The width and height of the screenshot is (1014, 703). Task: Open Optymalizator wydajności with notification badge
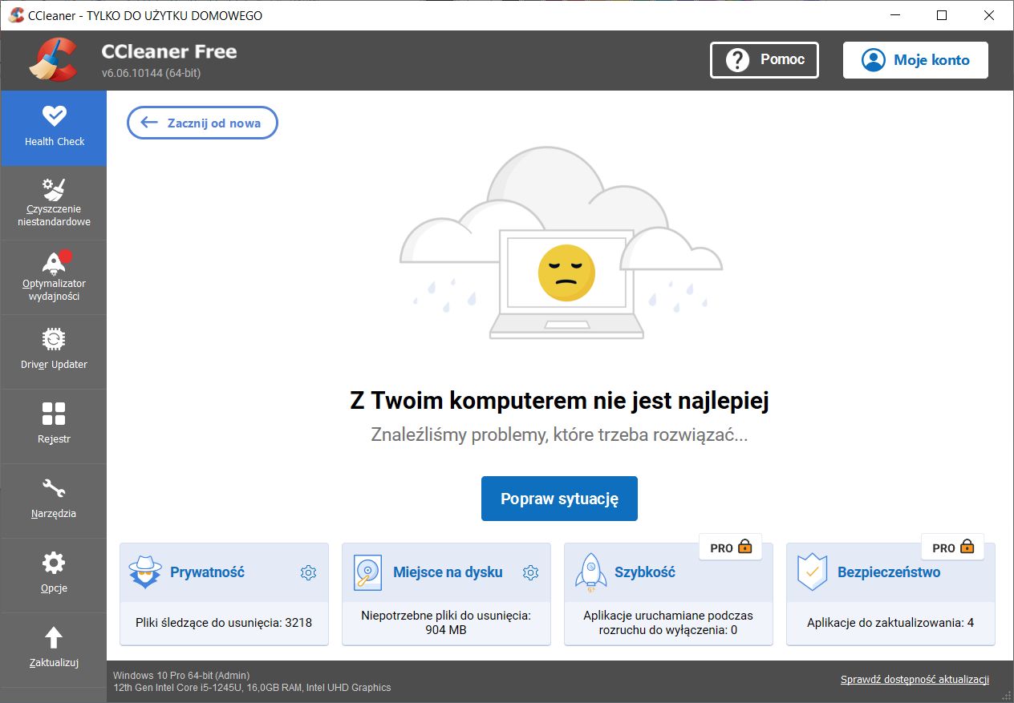[54, 277]
